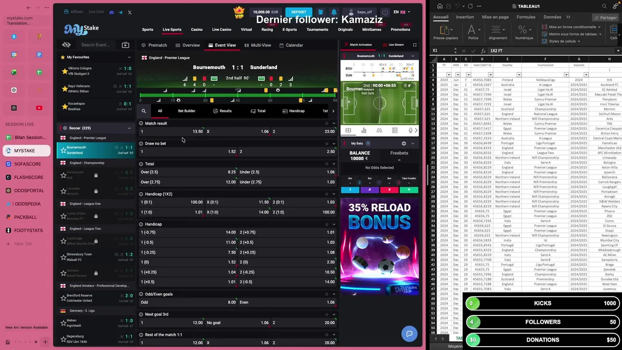Open the EN language dropdown

pyautogui.click(x=402, y=12)
